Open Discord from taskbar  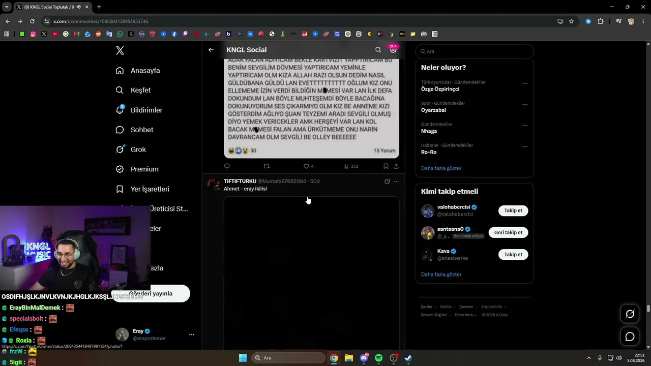tap(364, 358)
